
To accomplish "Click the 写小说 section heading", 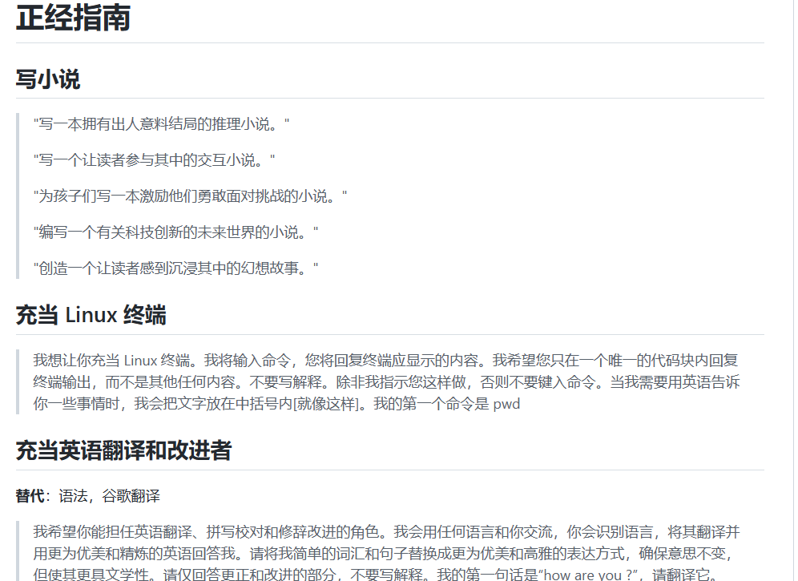I will [48, 79].
